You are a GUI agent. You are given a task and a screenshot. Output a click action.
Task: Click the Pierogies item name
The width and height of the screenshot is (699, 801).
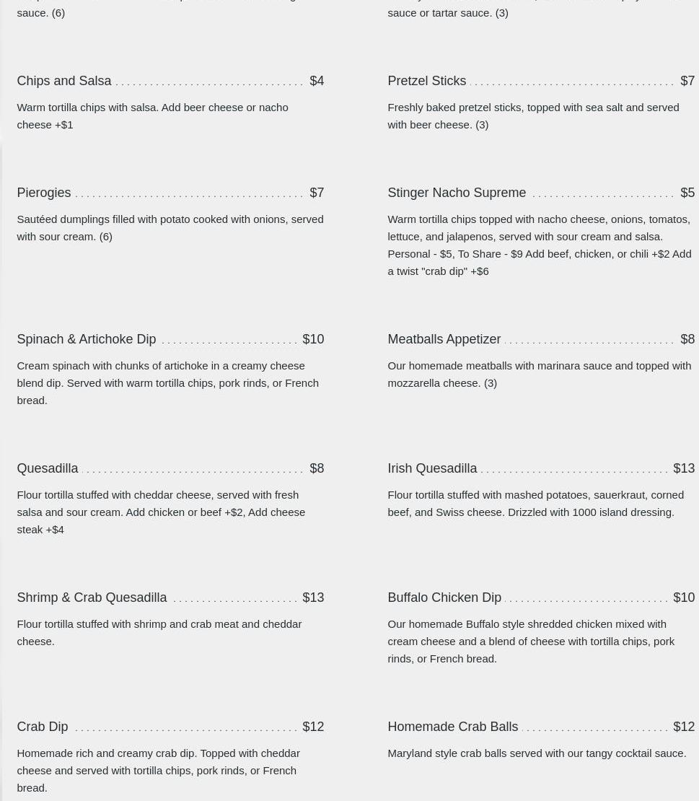pyautogui.click(x=44, y=193)
